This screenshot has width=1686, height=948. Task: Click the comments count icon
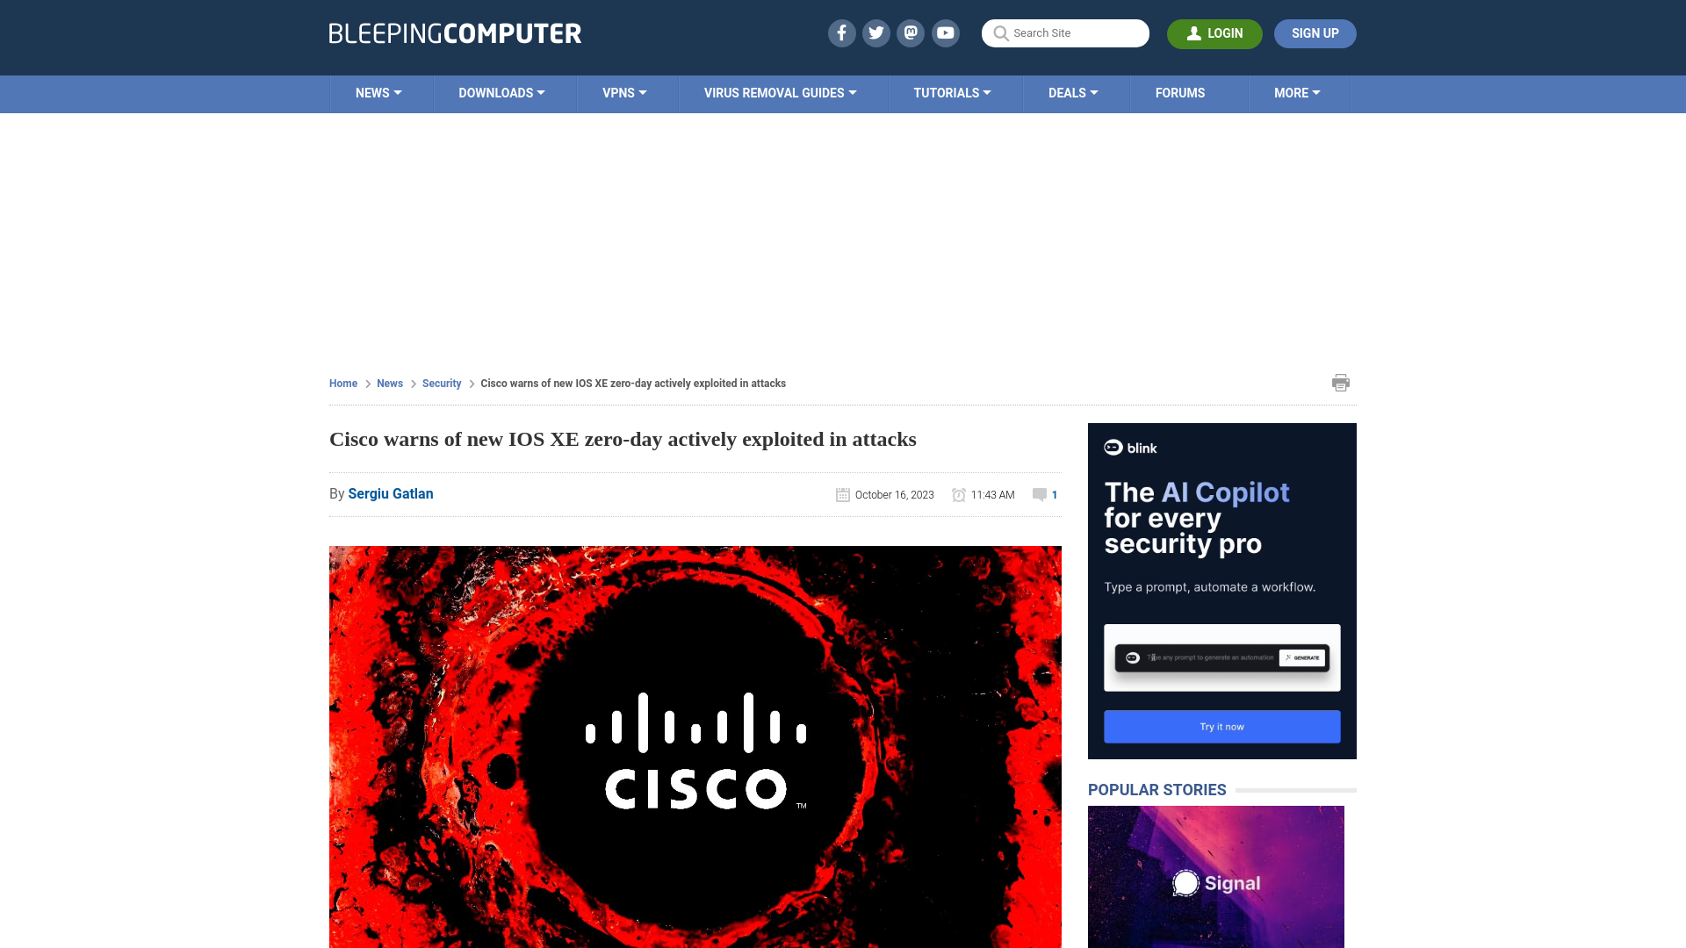click(1040, 494)
